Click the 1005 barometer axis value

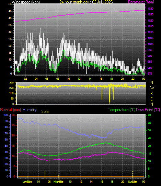[150, 38]
